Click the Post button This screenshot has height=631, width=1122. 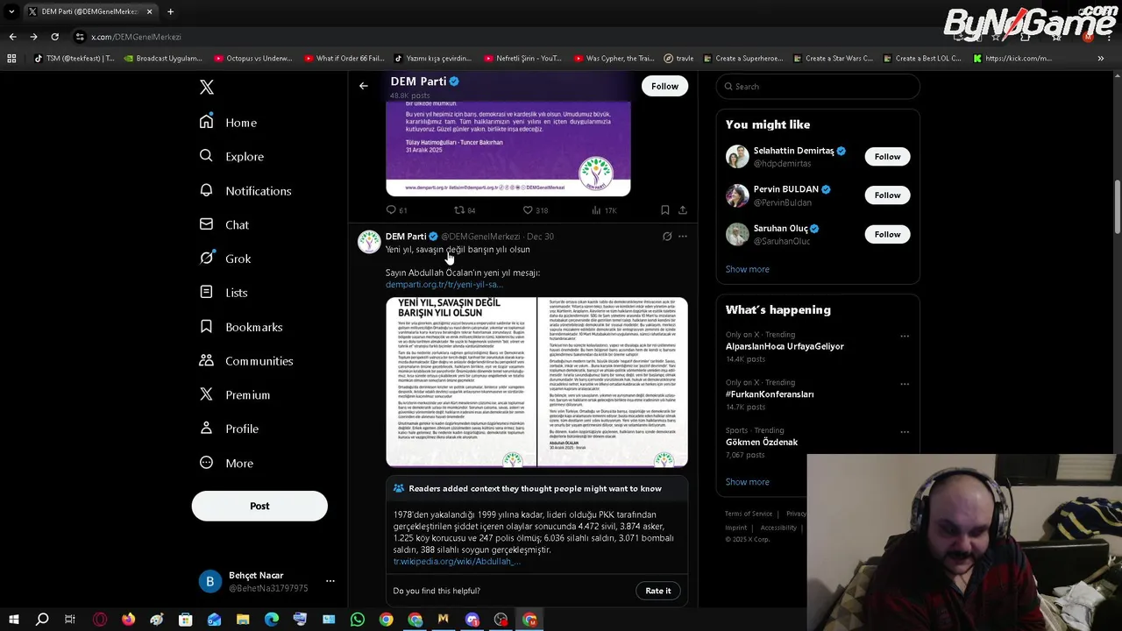pos(259,506)
